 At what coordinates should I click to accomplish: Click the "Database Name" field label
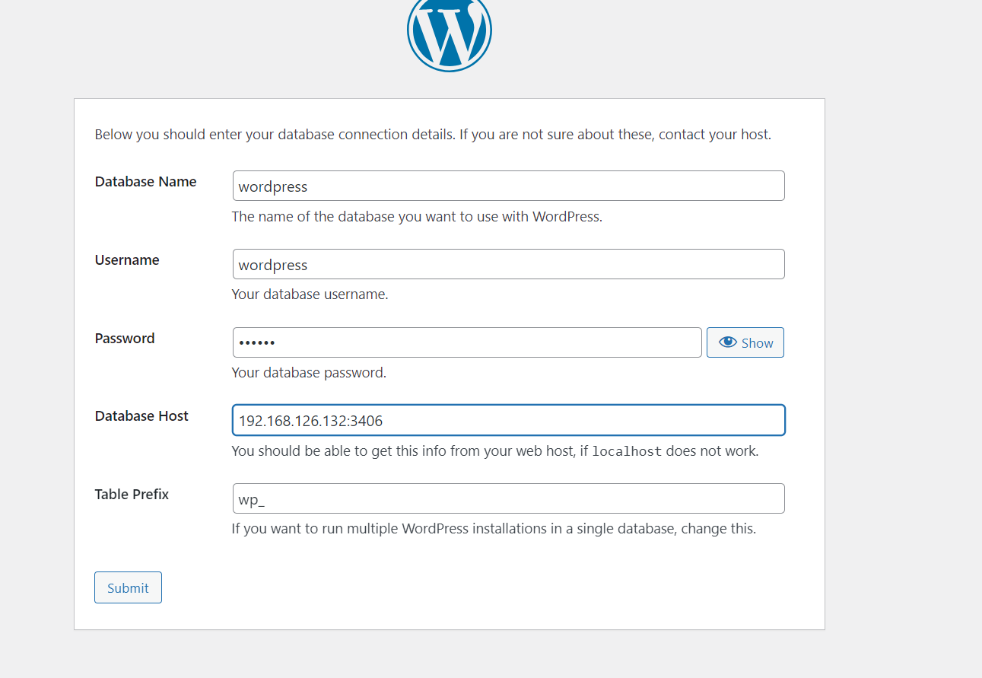145,182
